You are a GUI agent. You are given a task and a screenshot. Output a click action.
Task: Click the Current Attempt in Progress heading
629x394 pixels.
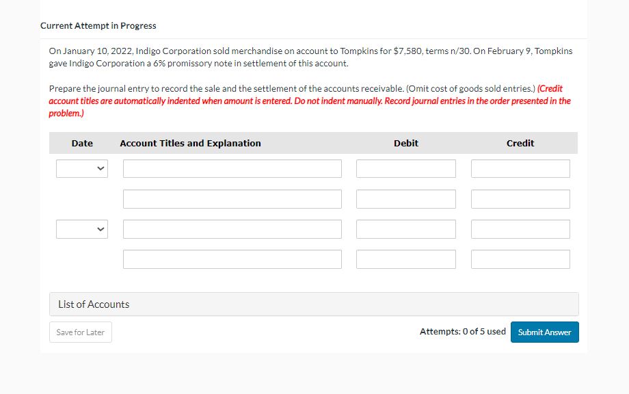(x=98, y=25)
